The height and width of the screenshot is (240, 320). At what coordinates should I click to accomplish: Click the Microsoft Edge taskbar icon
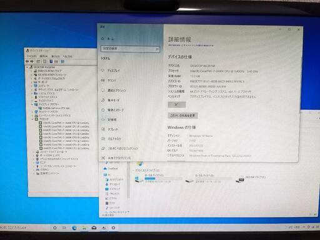pos(74,227)
